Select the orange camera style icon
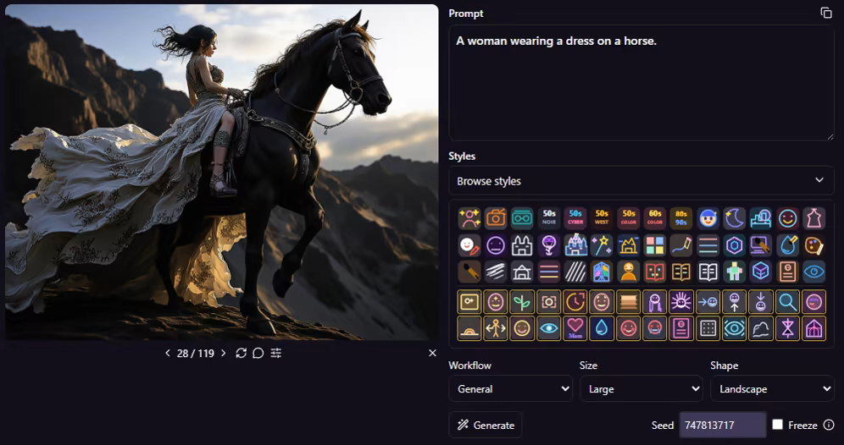This screenshot has width=844, height=445. [x=496, y=218]
